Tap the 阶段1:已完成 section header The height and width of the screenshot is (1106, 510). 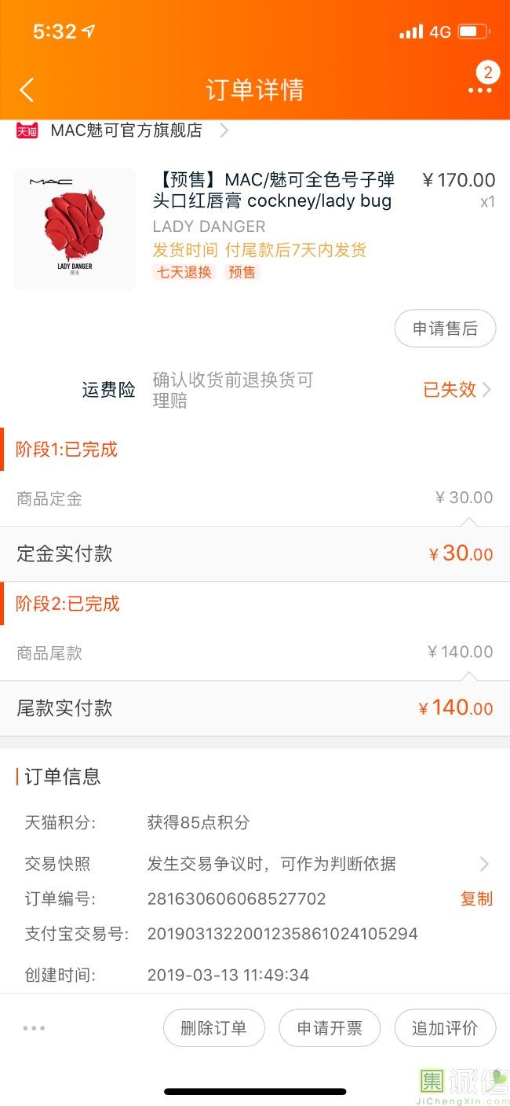[x=67, y=450]
